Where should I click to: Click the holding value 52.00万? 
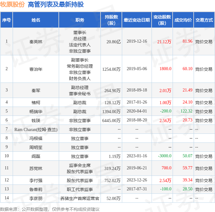114,198
